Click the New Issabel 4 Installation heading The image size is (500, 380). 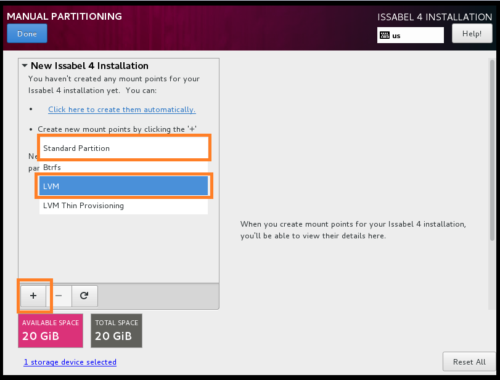[x=89, y=65]
